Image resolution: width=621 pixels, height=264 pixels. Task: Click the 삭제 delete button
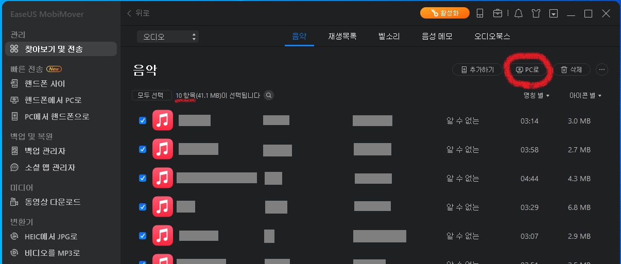point(572,69)
